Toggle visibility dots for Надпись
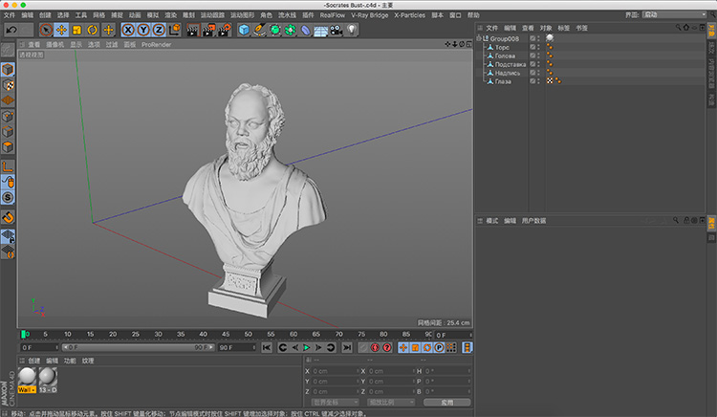 [538, 73]
